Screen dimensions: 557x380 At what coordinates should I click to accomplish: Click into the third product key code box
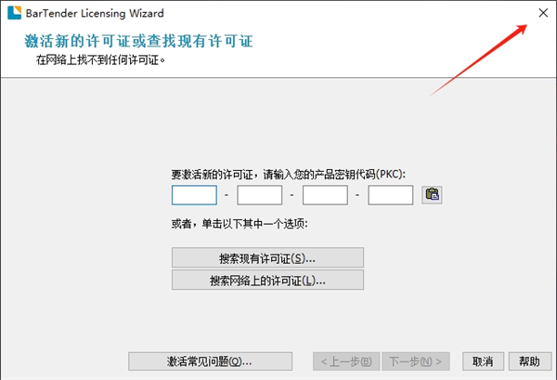pos(325,195)
